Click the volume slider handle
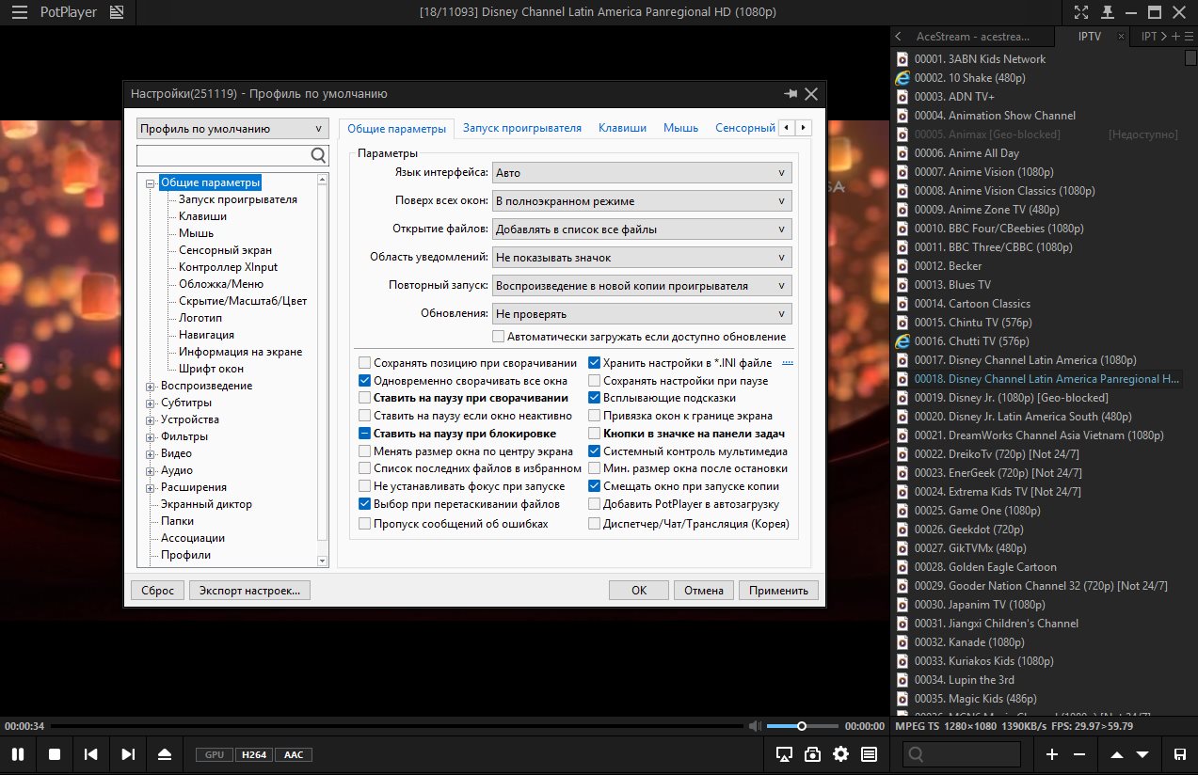Viewport: 1198px width, 775px height. click(x=802, y=726)
